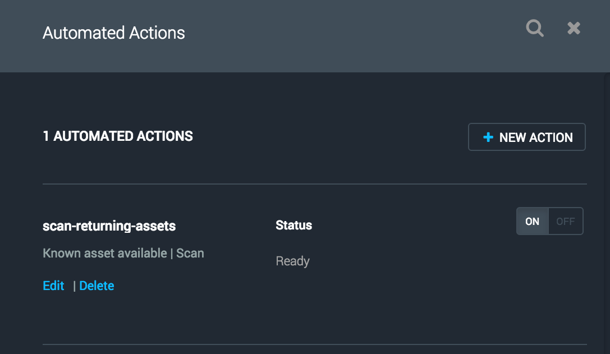Click the pipe separator between Edit and Delete
Screen dimensions: 610x354
[74, 286]
